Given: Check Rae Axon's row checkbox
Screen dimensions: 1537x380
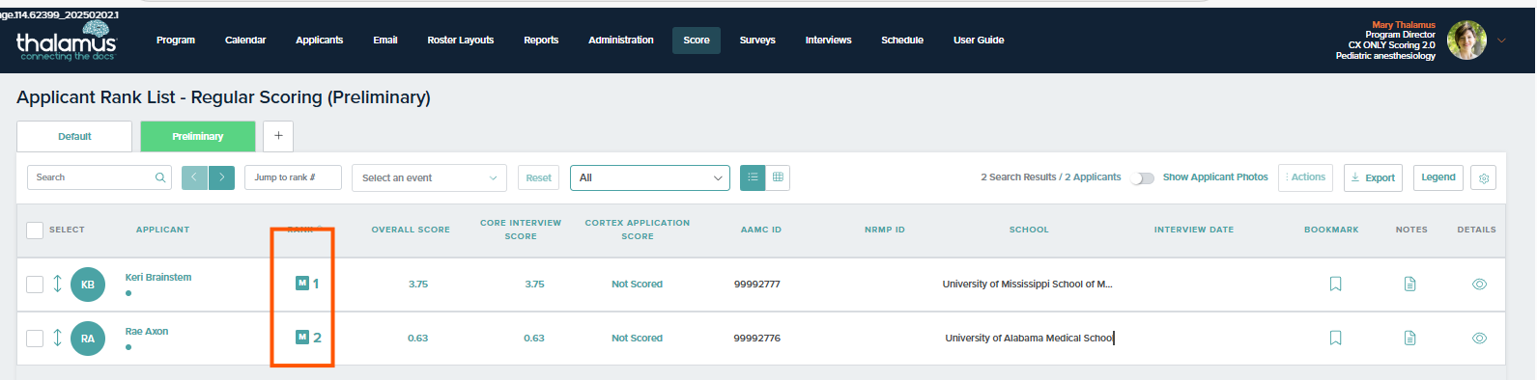Looking at the screenshot, I should tap(35, 339).
